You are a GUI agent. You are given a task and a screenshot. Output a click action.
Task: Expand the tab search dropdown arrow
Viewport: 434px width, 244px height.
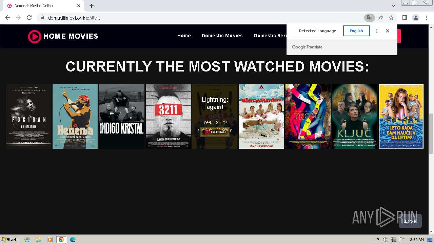394,6
